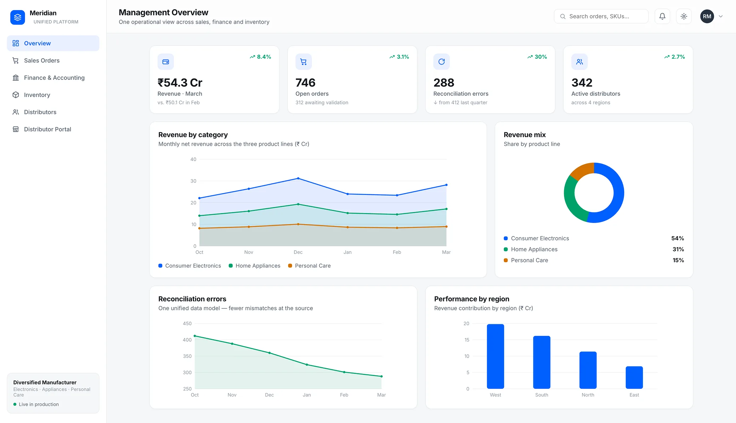Click the revenue card wallet icon
Screen dimensions: 736x423
166,62
